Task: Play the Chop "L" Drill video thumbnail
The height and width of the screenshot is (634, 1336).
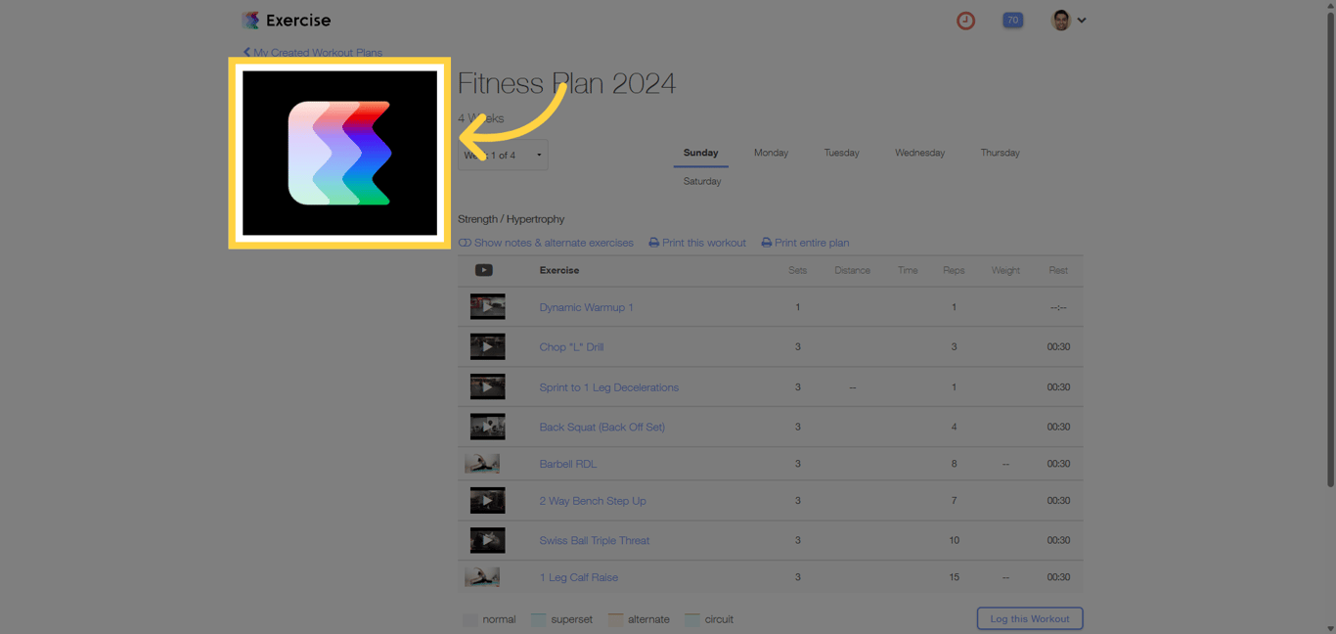Action: click(487, 346)
